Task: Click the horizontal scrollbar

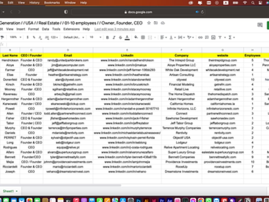Action: point(60,185)
